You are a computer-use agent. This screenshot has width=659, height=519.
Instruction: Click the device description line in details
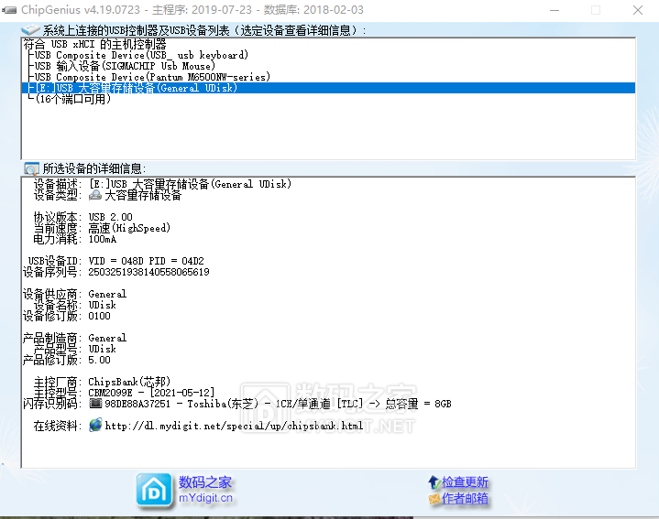(191, 184)
